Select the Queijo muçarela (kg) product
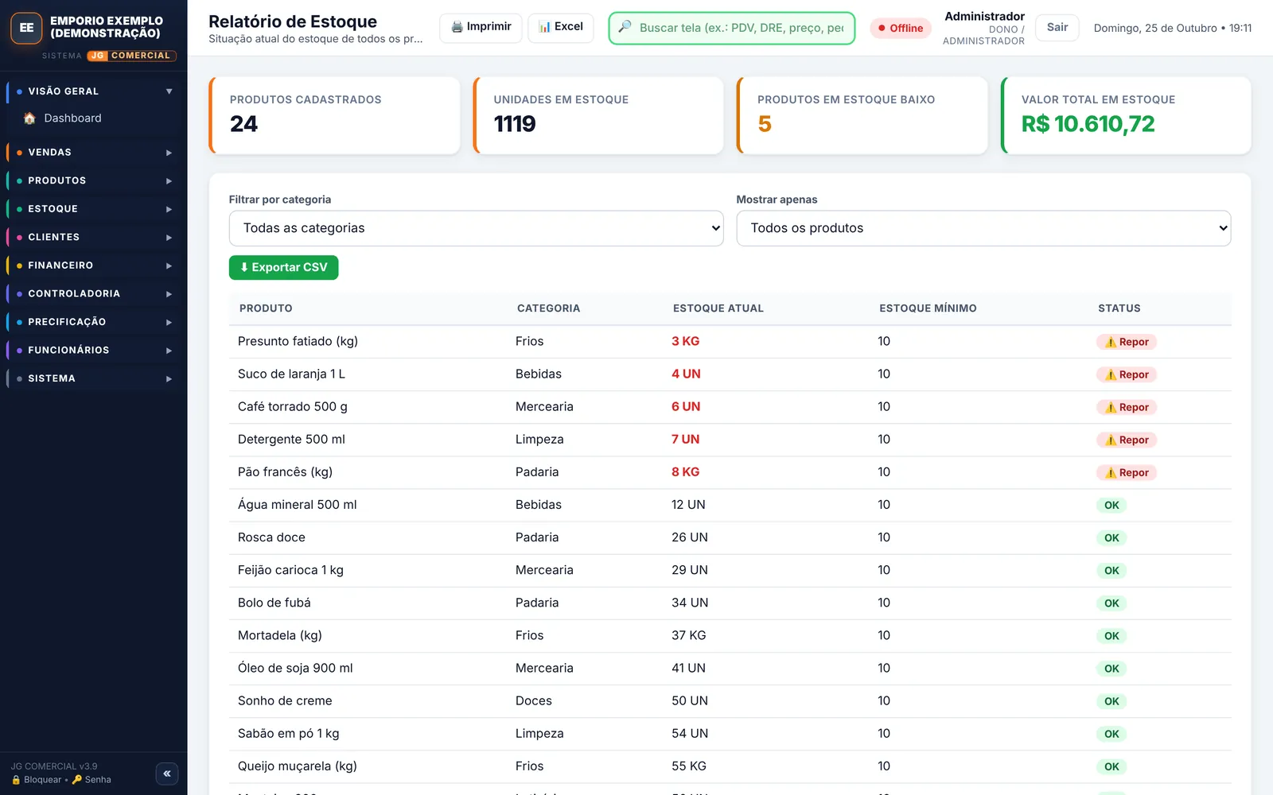 tap(297, 766)
